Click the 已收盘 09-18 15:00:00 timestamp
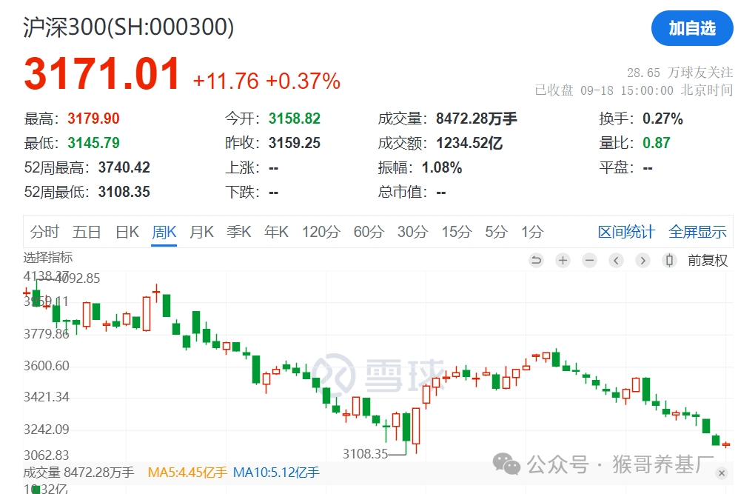This screenshot has width=738, height=494. [x=634, y=90]
